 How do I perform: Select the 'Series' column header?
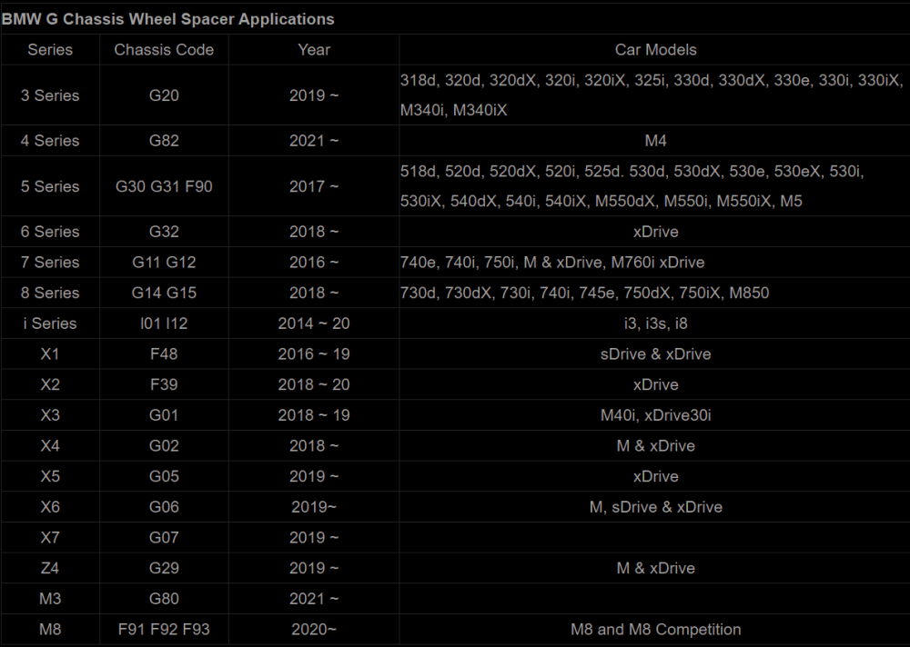pos(50,50)
